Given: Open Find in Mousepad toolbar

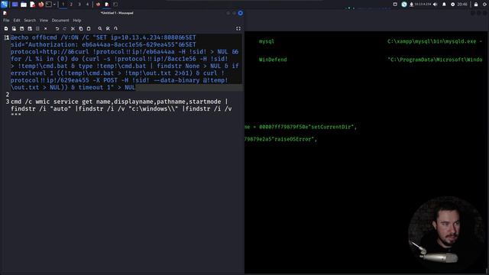Looking at the screenshot, I should [x=100, y=29].
